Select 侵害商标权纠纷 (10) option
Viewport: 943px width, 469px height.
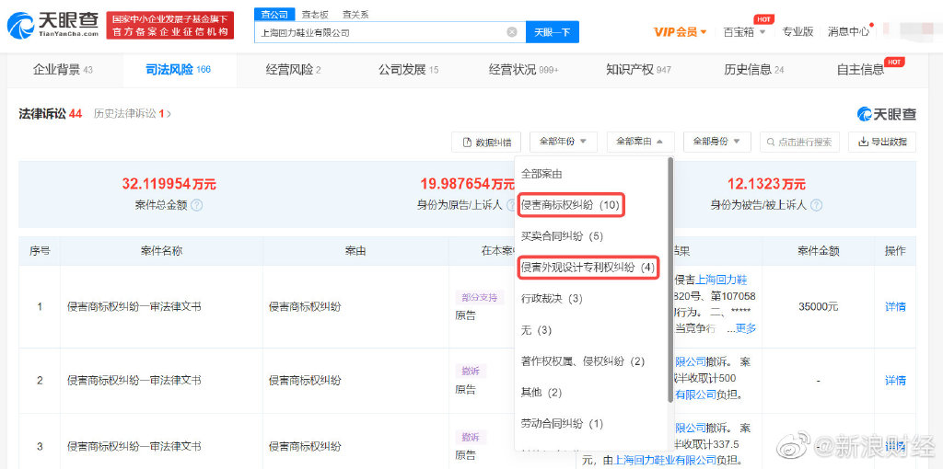tap(570, 205)
